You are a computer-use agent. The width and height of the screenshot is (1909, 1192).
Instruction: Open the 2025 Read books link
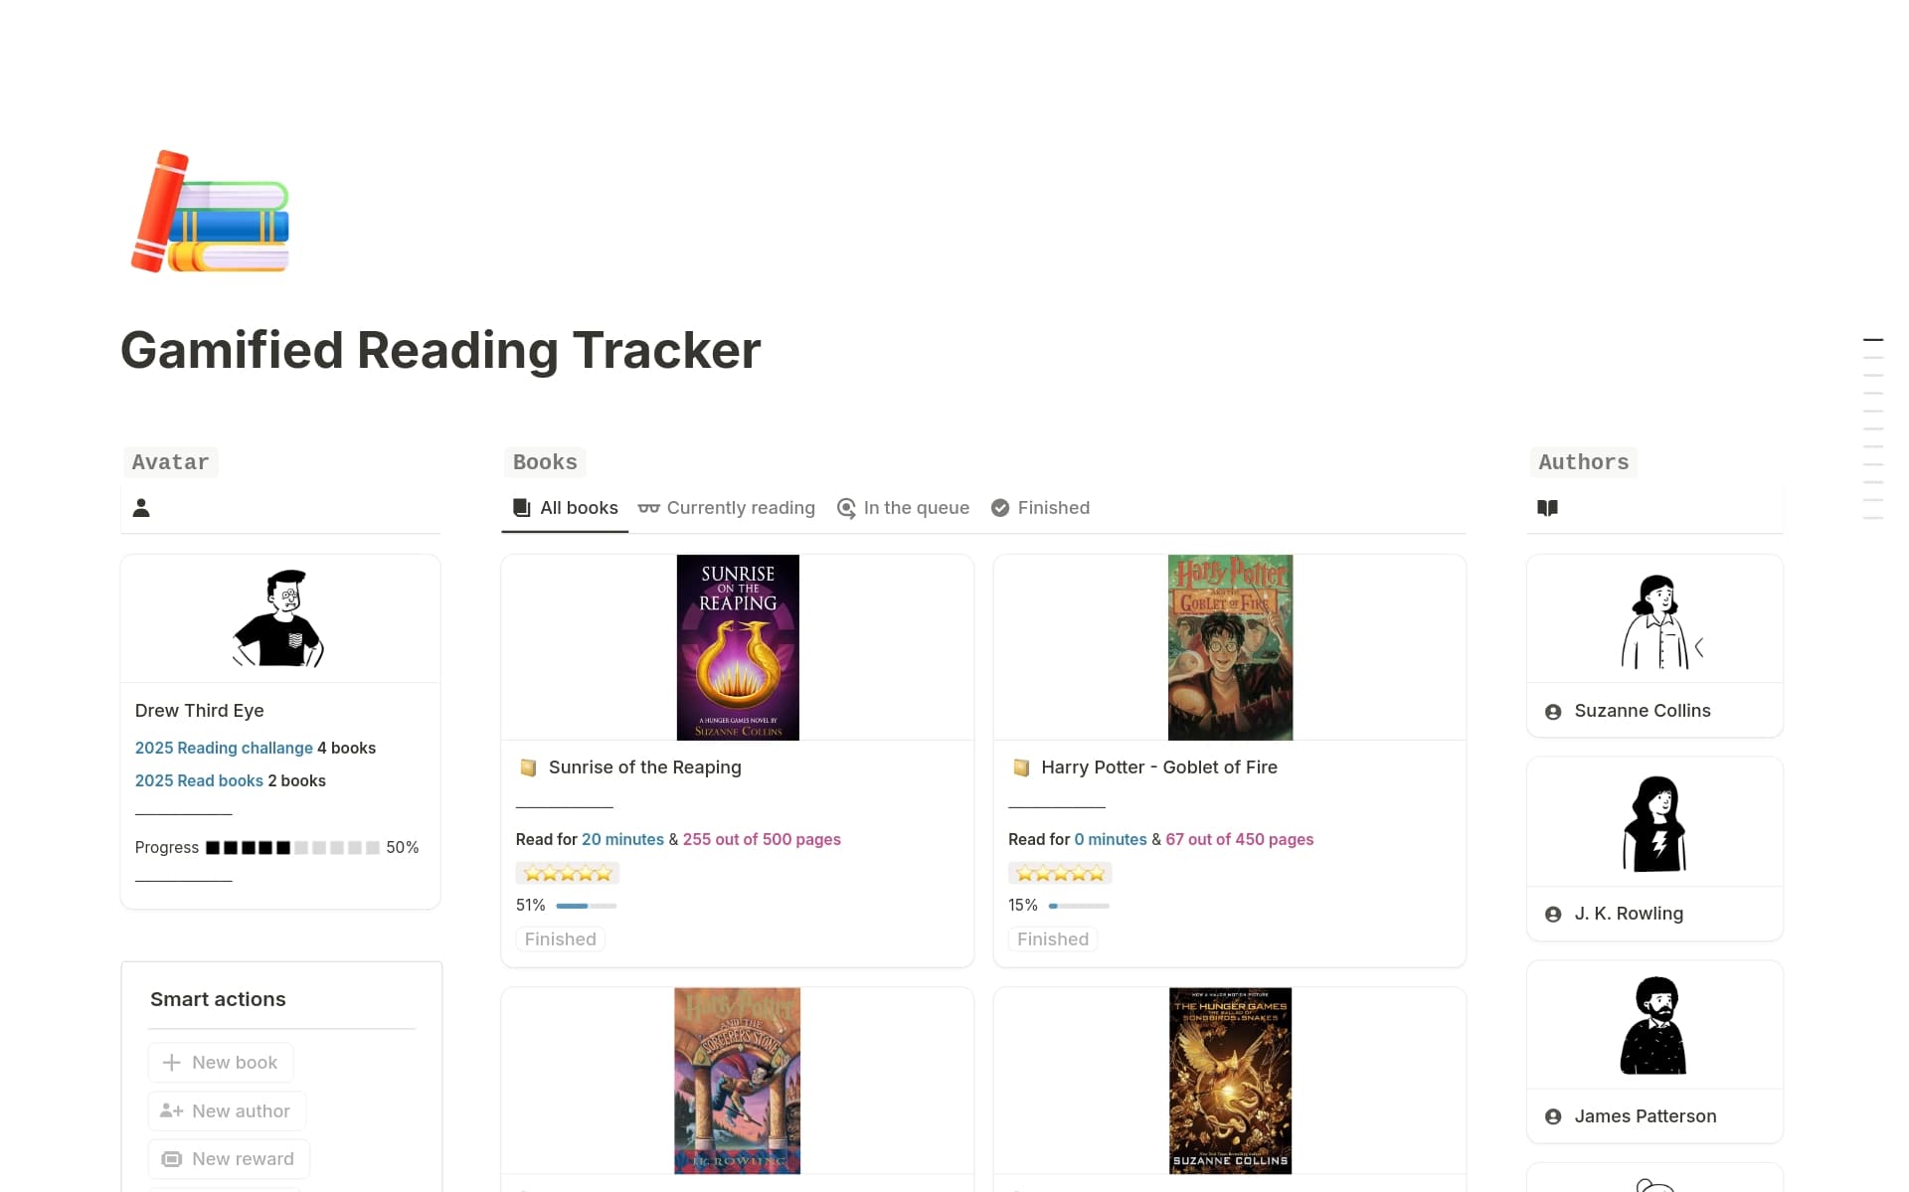[x=199, y=780]
